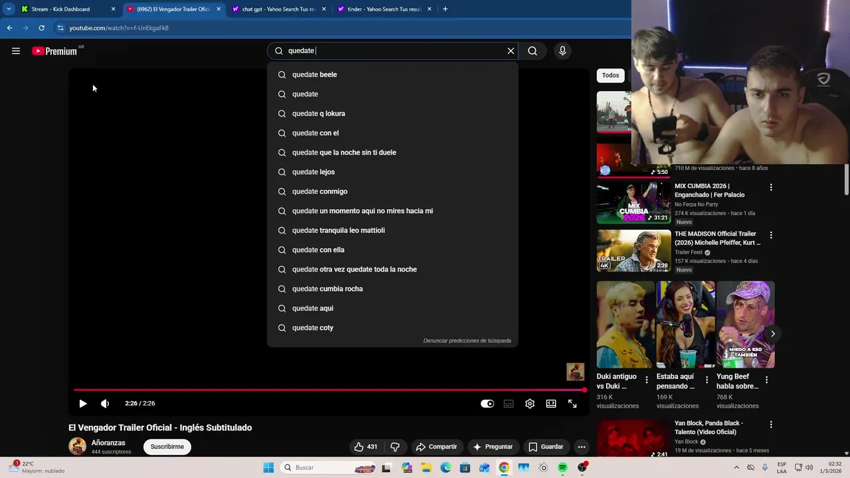Go back with browser back arrow
Screen dimensions: 850x478
[10, 28]
